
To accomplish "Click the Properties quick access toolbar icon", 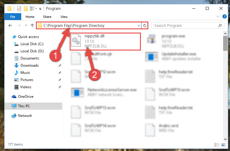I will click(x=19, y=9).
